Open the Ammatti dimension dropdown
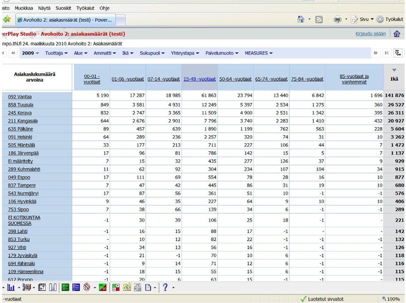The image size is (406, 303). pos(104,53)
